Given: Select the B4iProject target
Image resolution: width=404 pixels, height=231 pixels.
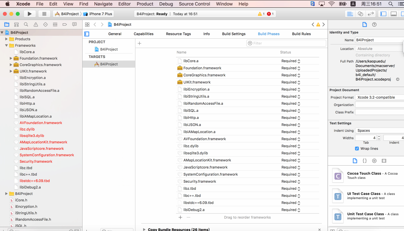Looking at the screenshot, I should click(109, 64).
